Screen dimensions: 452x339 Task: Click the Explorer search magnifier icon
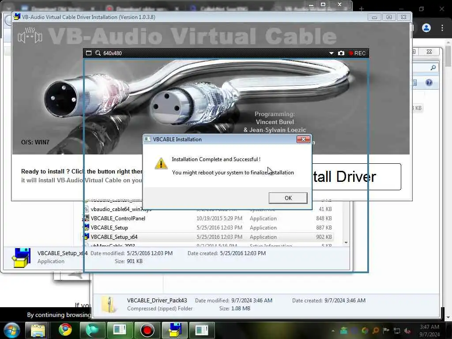[x=433, y=68]
